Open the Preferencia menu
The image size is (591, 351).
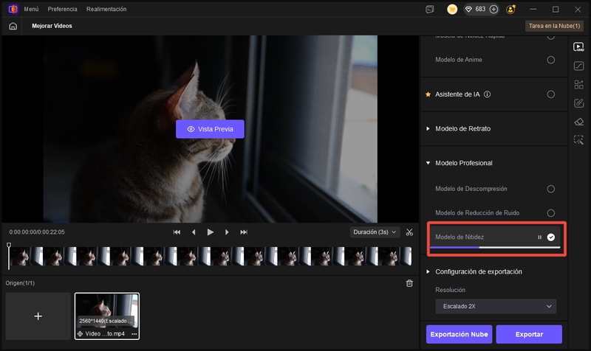tap(62, 10)
